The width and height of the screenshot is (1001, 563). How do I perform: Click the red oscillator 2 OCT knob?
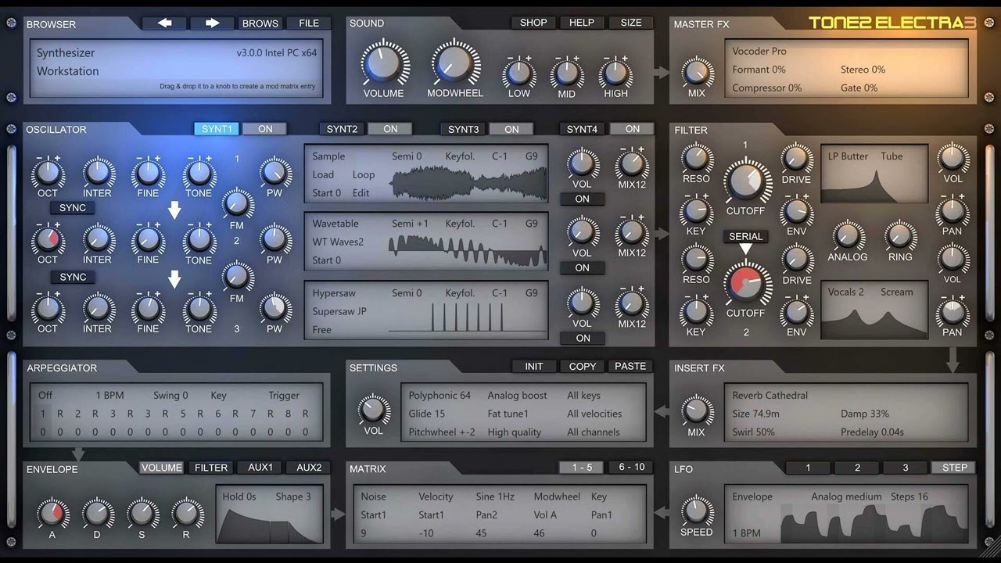[x=48, y=239]
